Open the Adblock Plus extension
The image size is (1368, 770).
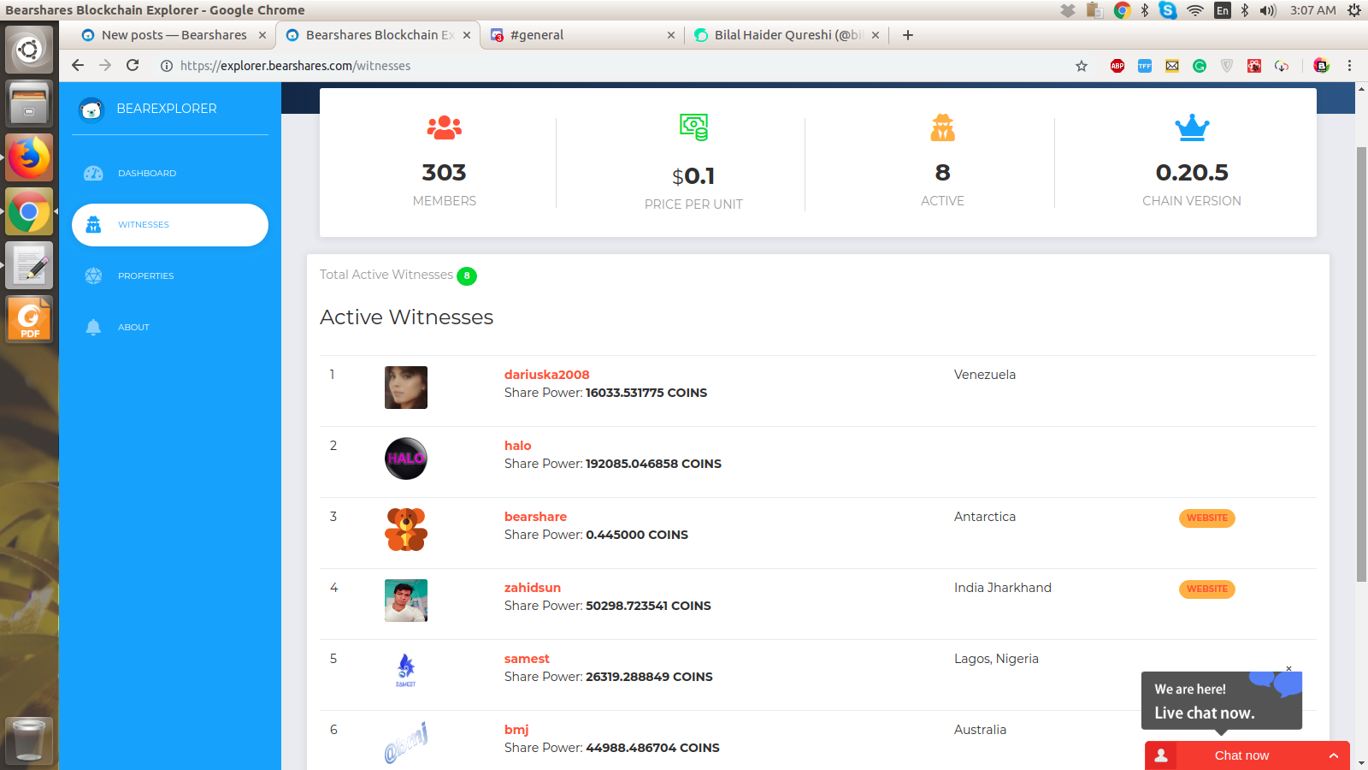pyautogui.click(x=1117, y=66)
